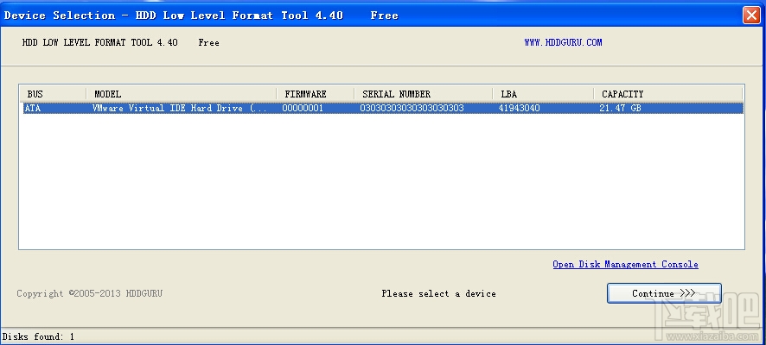Open Disk Management Console link

[x=625, y=264]
